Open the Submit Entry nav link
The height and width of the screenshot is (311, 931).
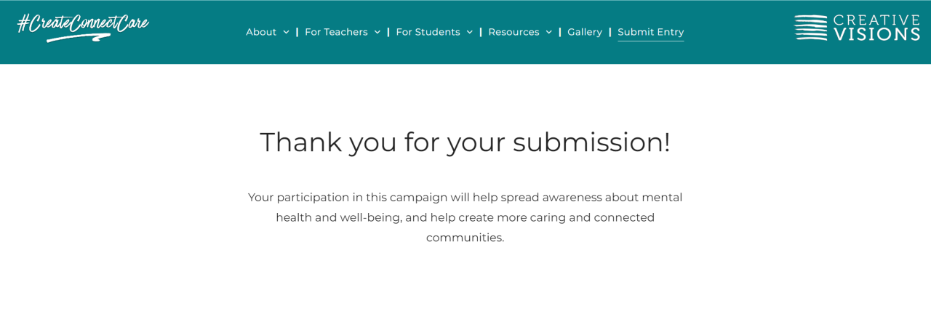coord(650,32)
